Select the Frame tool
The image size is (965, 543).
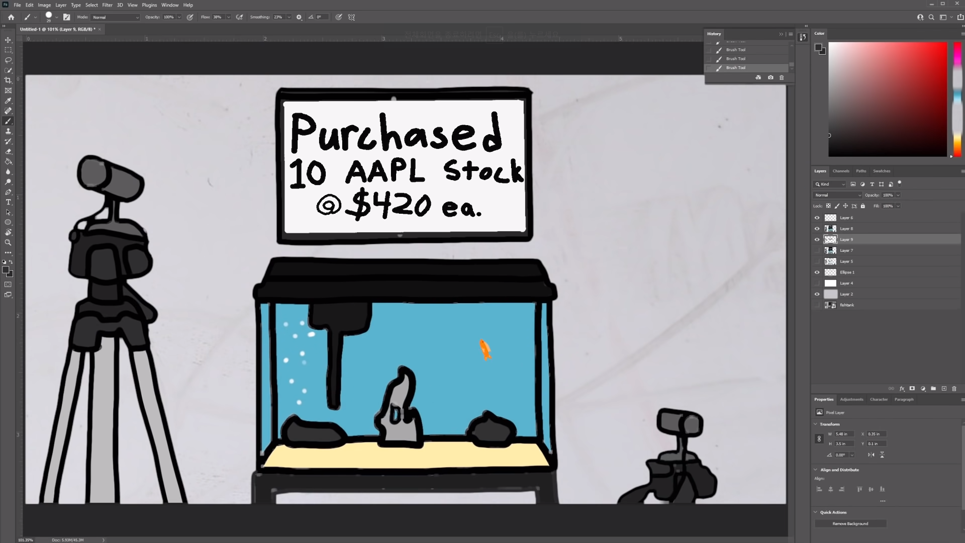pyautogui.click(x=8, y=90)
